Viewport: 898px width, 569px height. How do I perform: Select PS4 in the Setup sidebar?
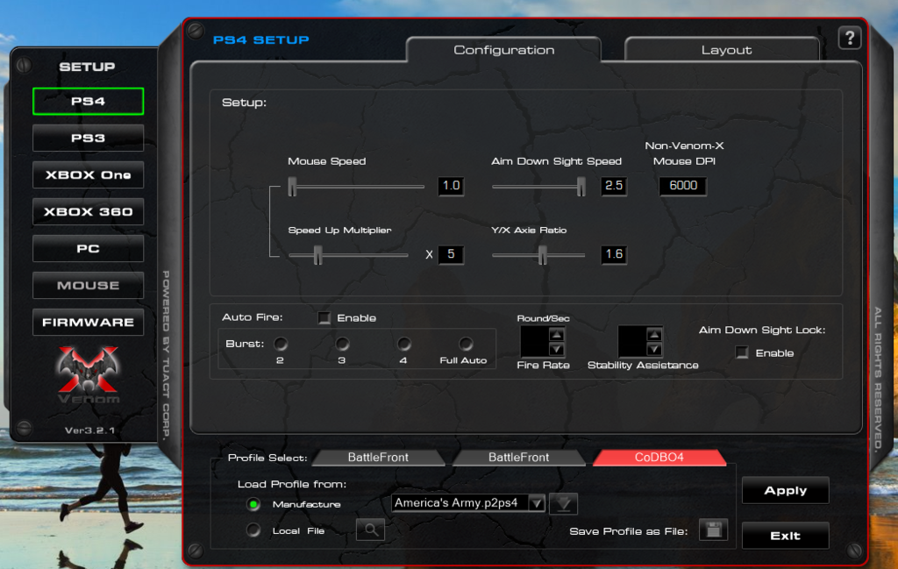click(89, 102)
